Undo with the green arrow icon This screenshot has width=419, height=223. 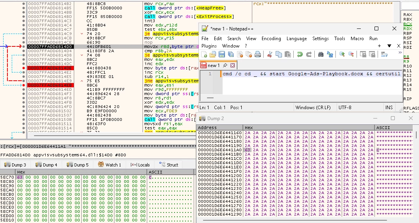pyautogui.click(x=300, y=55)
